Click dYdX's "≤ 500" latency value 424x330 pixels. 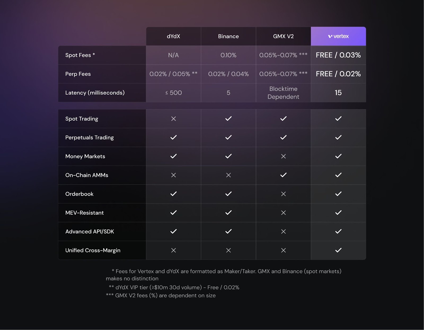click(x=174, y=93)
